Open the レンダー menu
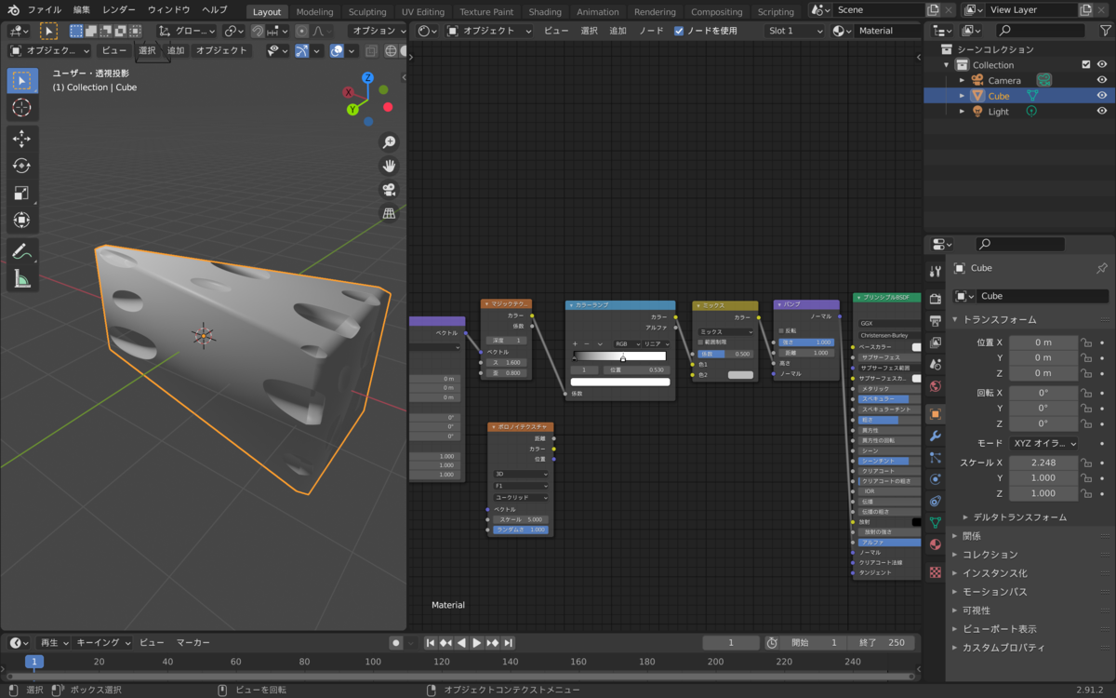1116x698 pixels. (118, 9)
